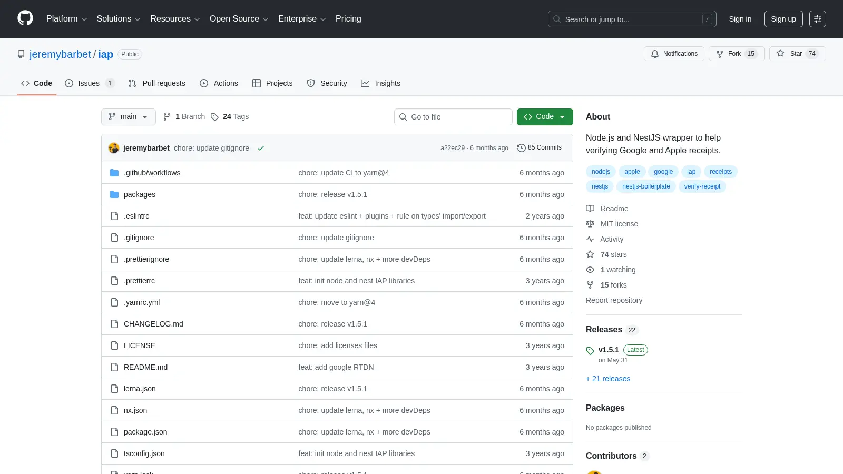Click the nestjs-boilerplate topic tag
843x474 pixels.
[x=646, y=186]
